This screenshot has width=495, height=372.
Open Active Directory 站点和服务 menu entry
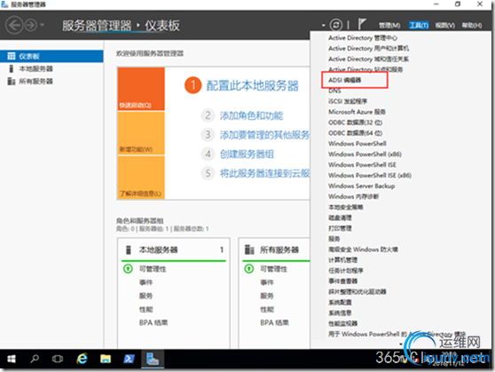coord(365,69)
